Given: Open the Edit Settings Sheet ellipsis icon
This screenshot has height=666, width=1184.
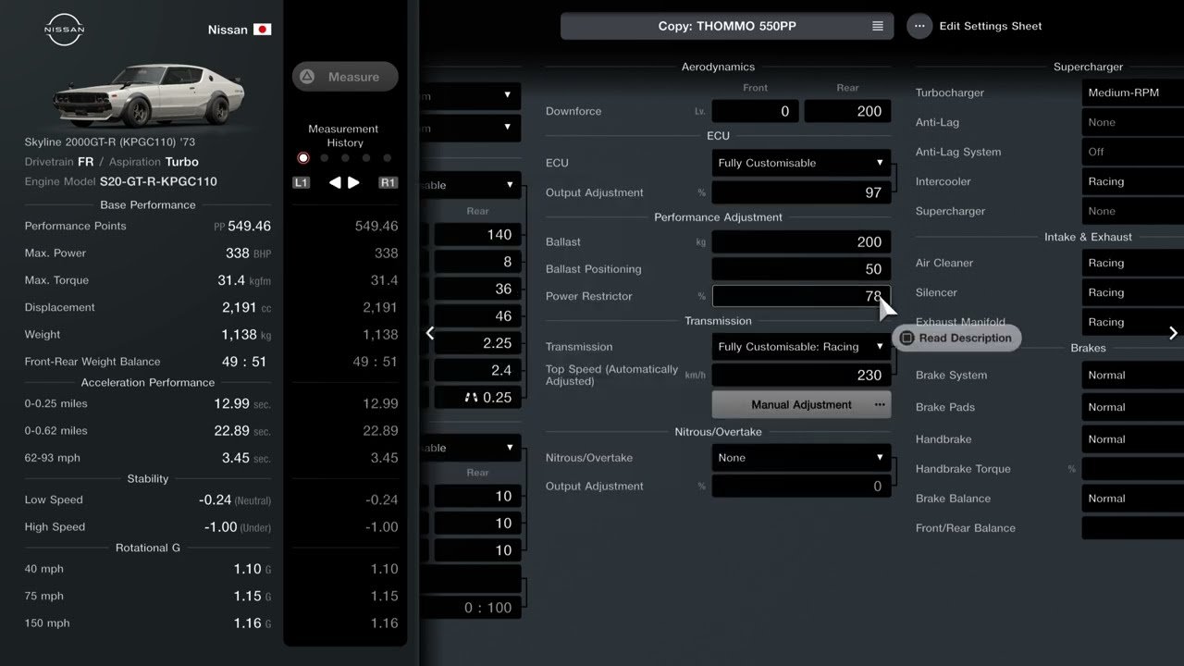Looking at the screenshot, I should (x=919, y=26).
